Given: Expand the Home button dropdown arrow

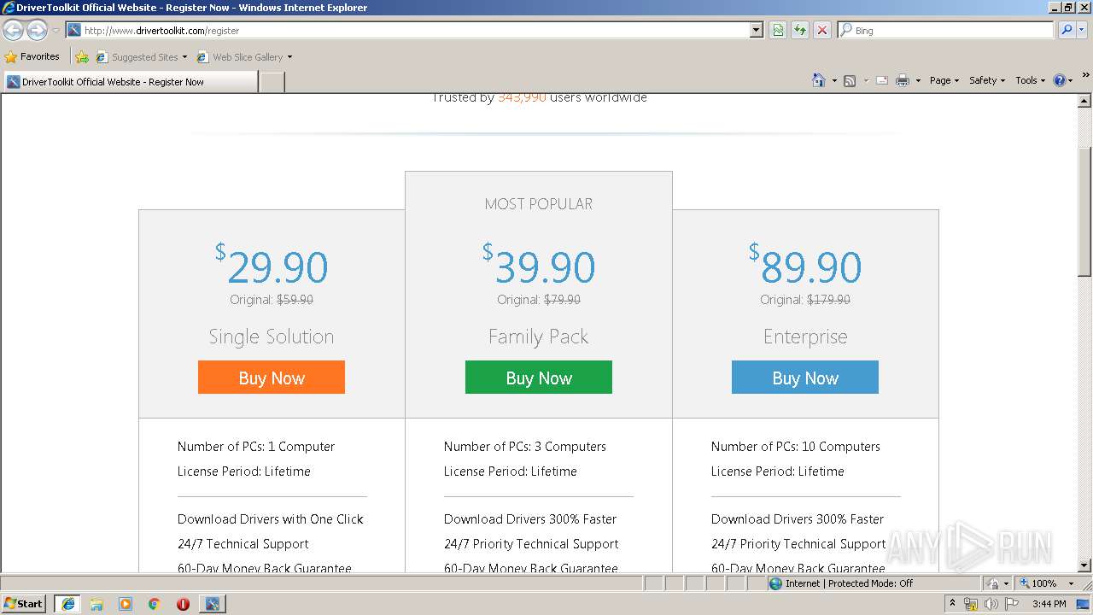Looking at the screenshot, I should tap(833, 80).
